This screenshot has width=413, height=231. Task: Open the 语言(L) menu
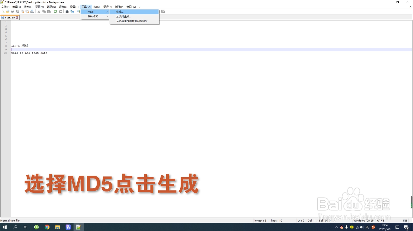pyautogui.click(x=63, y=7)
